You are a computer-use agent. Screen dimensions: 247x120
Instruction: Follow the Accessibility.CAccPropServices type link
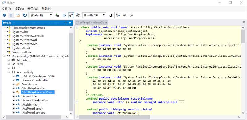point(129,38)
